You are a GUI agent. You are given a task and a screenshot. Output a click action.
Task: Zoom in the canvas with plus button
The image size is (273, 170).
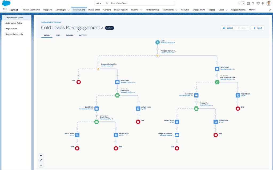(41, 156)
